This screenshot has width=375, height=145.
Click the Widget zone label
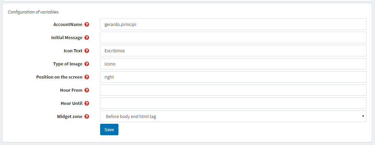[70, 116]
